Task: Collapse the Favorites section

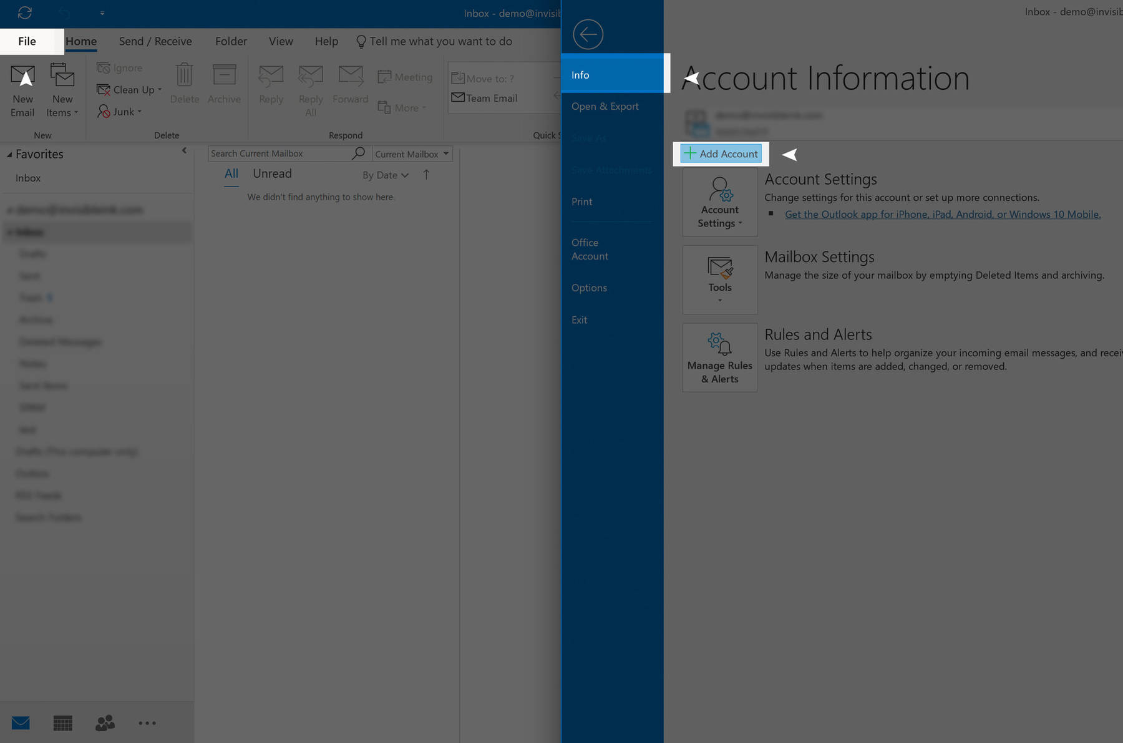Action: coord(9,154)
